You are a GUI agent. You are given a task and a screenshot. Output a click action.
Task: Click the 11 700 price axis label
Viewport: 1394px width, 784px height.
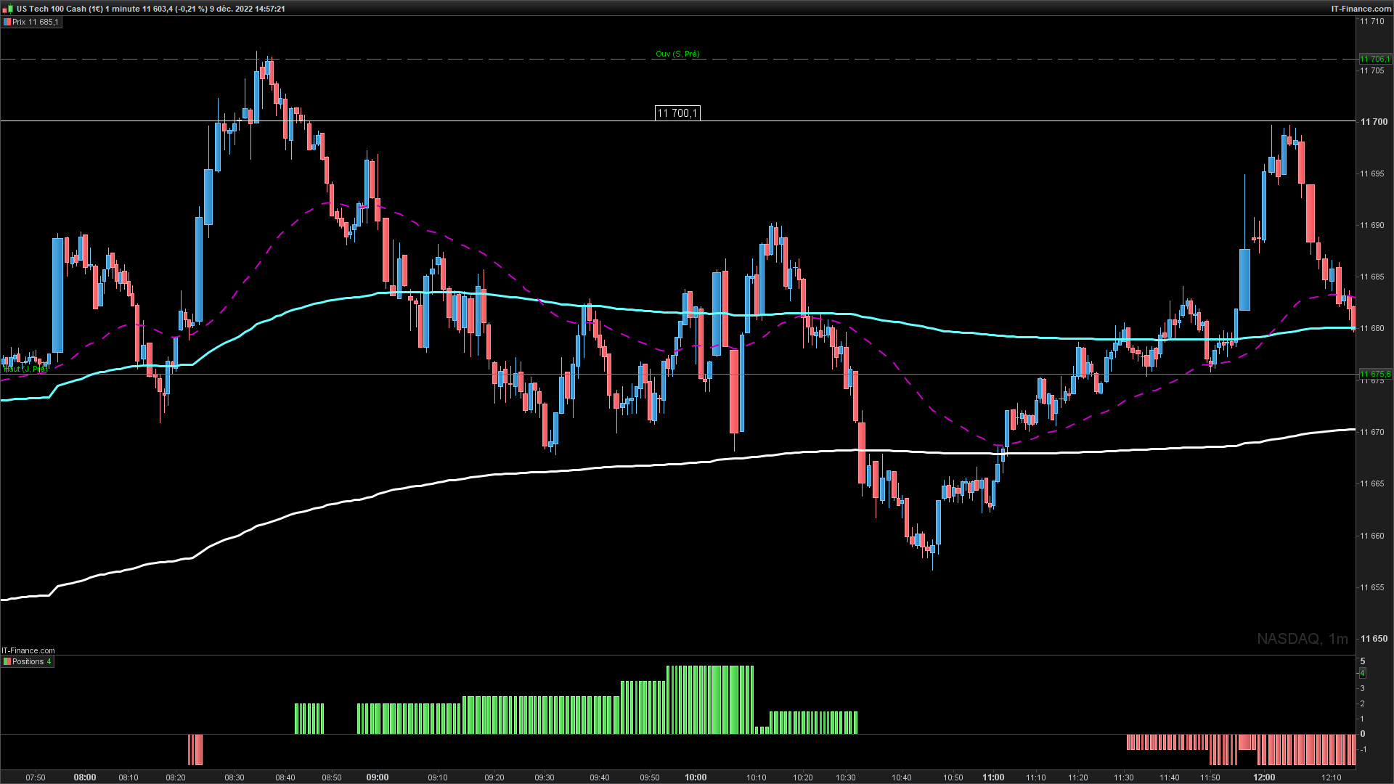pos(1374,121)
